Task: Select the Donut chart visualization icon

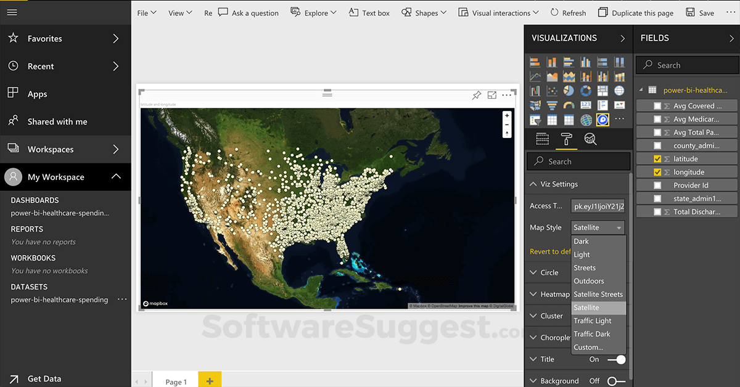Action: point(586,91)
